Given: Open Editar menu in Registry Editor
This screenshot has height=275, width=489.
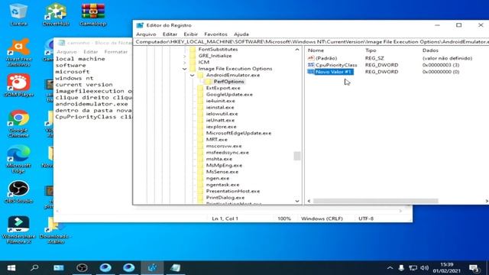Looking at the screenshot, I should [x=170, y=34].
